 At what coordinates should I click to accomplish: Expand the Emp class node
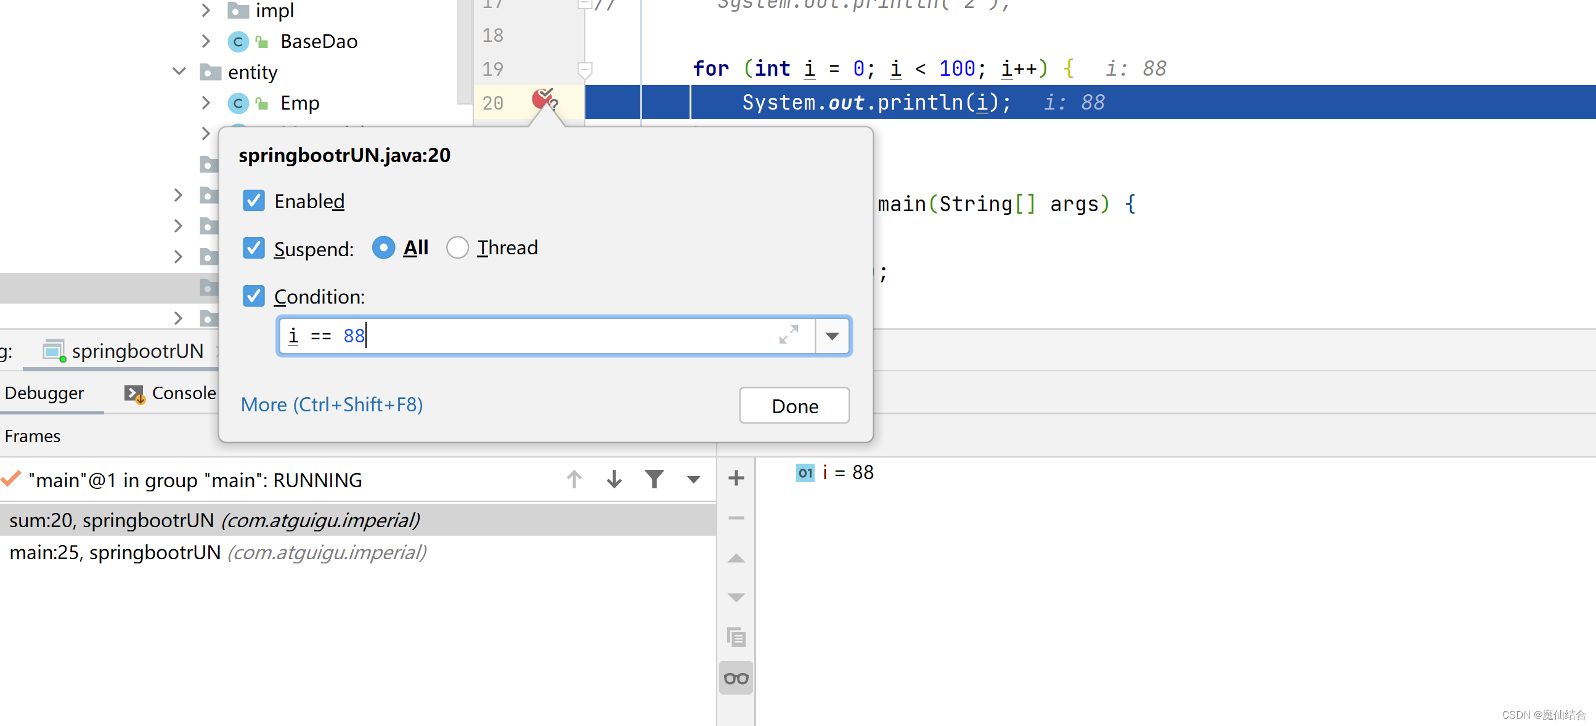click(x=206, y=103)
